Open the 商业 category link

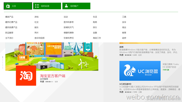(x=124, y=27)
